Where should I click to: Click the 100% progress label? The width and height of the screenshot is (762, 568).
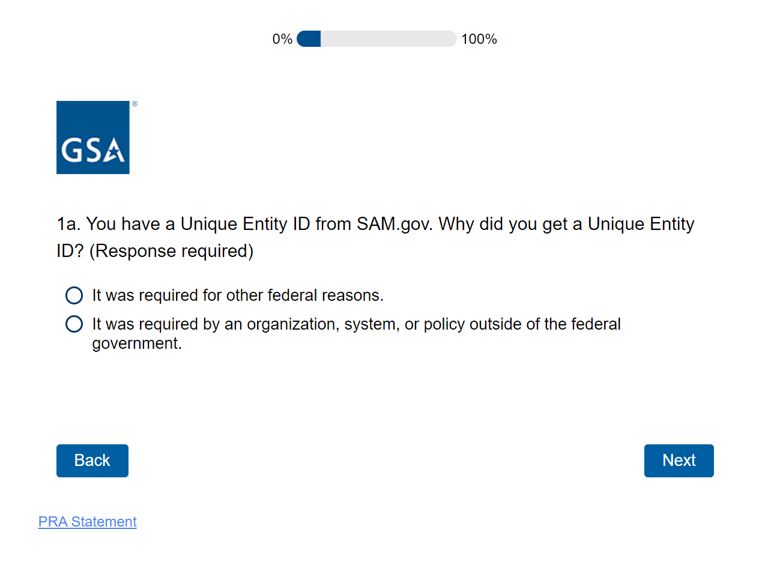pyautogui.click(x=479, y=40)
